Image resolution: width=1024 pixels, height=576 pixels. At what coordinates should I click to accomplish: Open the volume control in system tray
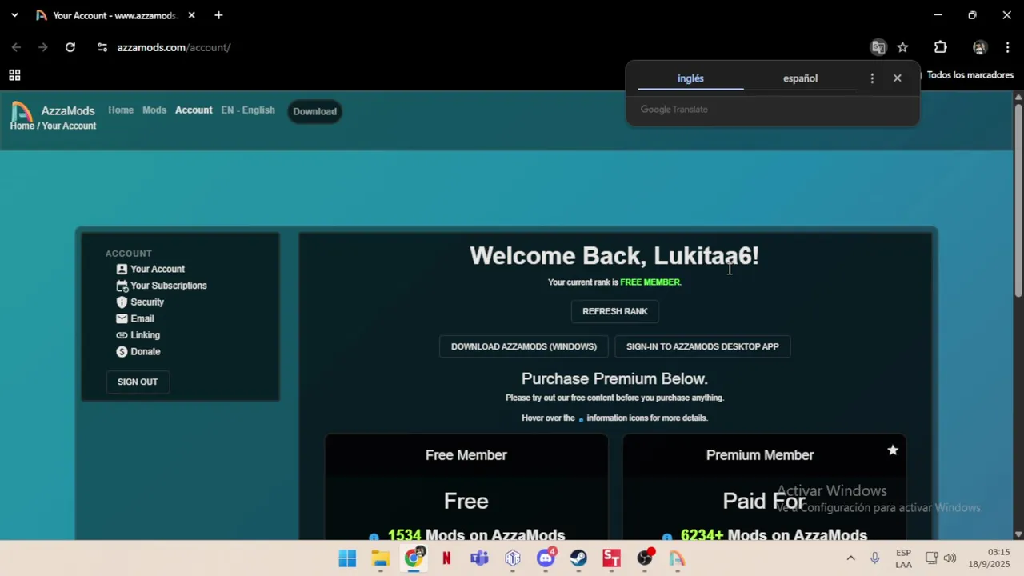[x=950, y=558]
